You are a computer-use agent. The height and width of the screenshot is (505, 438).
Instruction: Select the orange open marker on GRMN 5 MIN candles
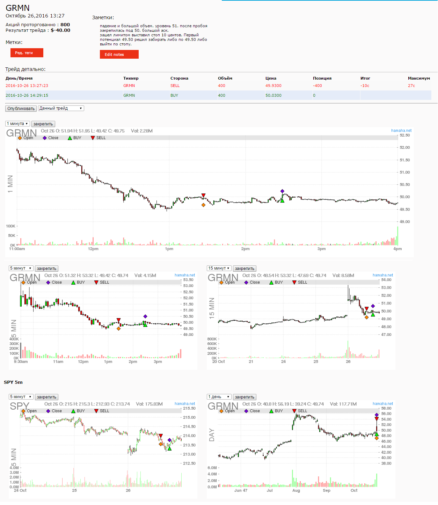click(x=119, y=329)
